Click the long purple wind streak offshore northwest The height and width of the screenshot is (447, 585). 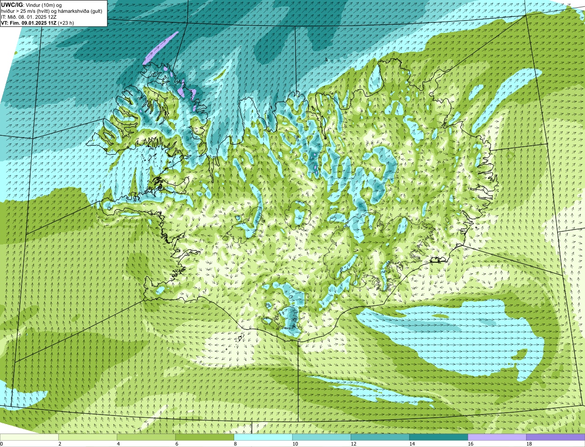click(x=160, y=48)
